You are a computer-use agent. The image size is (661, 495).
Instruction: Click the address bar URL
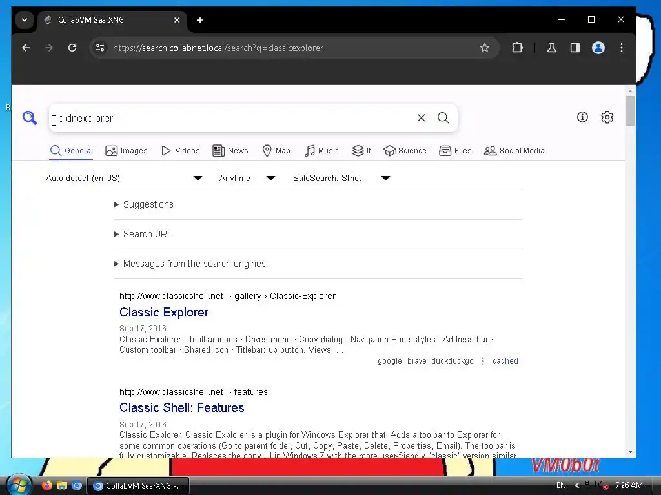pyautogui.click(x=218, y=48)
